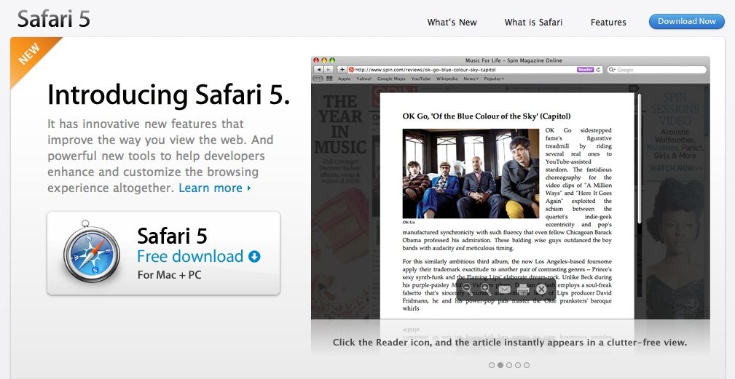Open the YouTube bookmark
735x379 pixels.
[x=420, y=79]
